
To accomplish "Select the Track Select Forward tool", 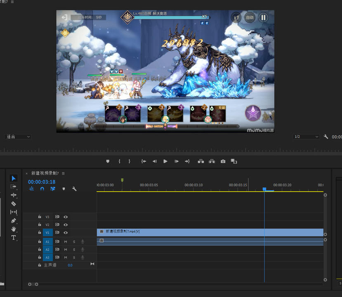I will (13, 187).
